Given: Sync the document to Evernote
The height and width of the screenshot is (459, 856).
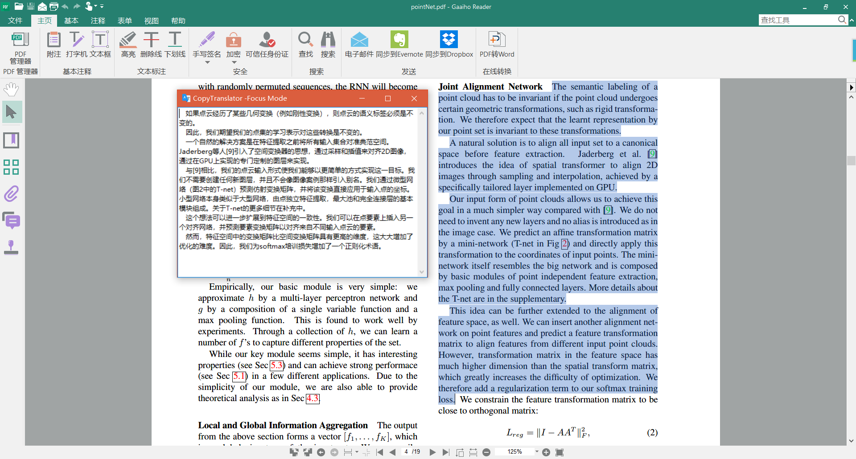Looking at the screenshot, I should tap(400, 45).
